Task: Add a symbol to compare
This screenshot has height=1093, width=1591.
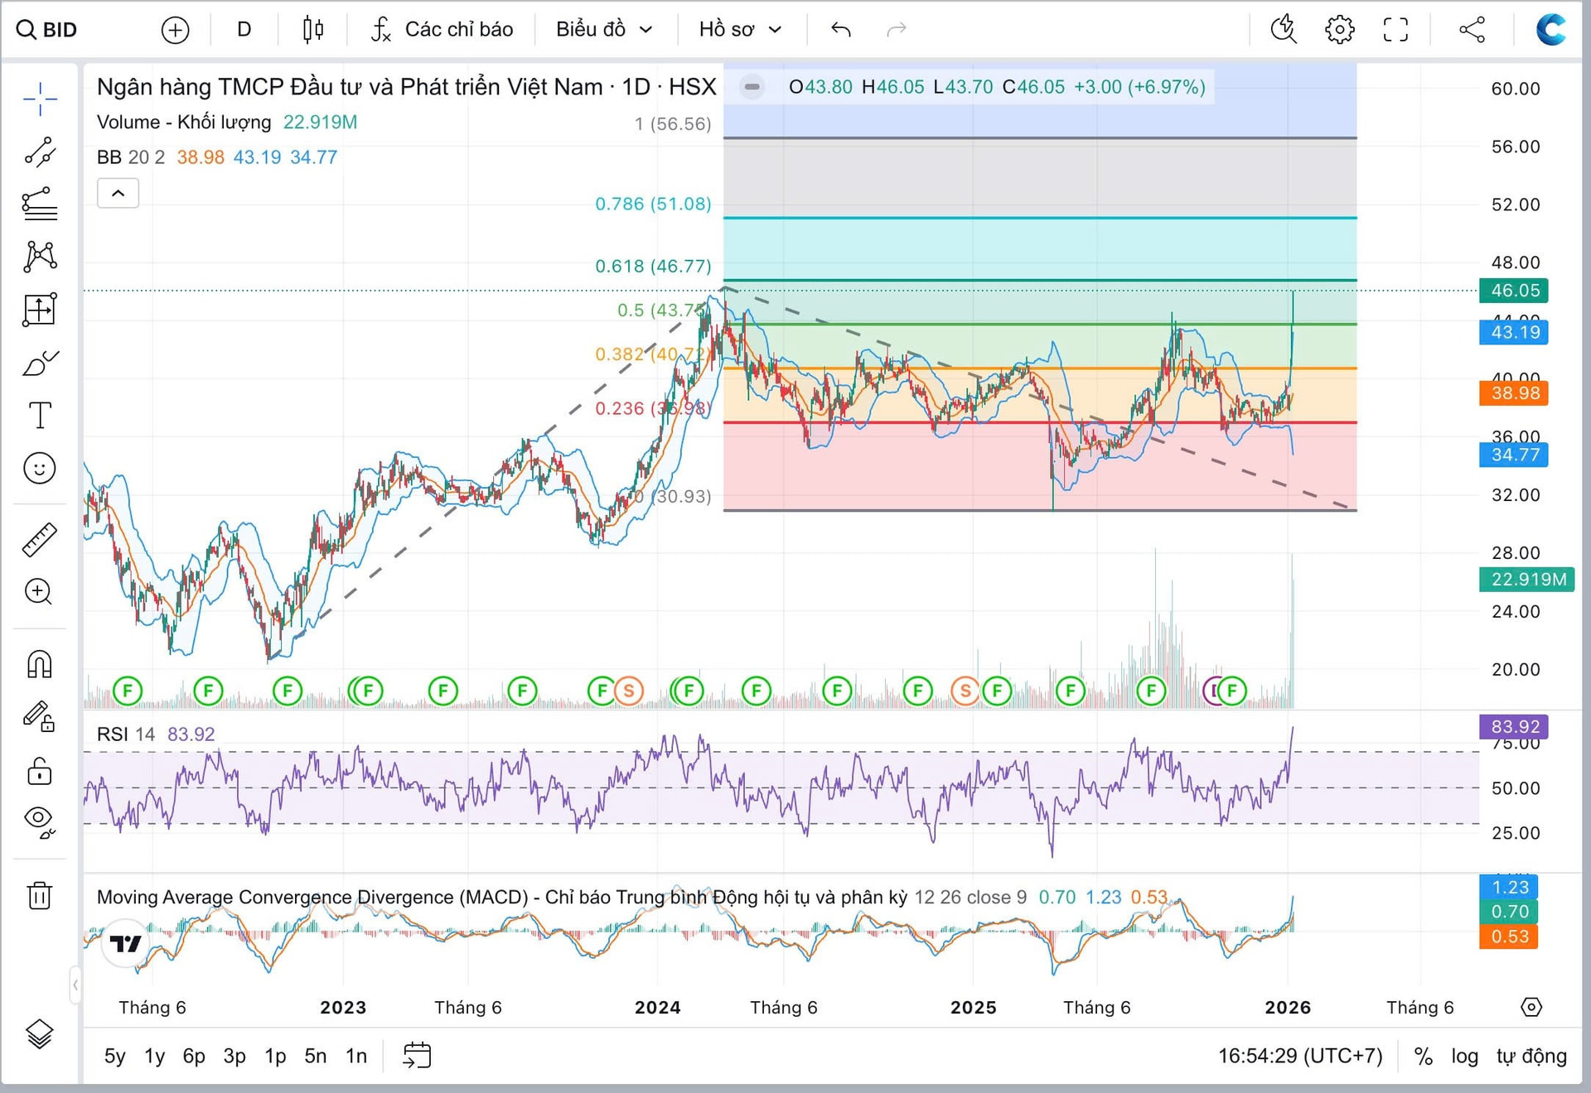Action: coord(175,30)
